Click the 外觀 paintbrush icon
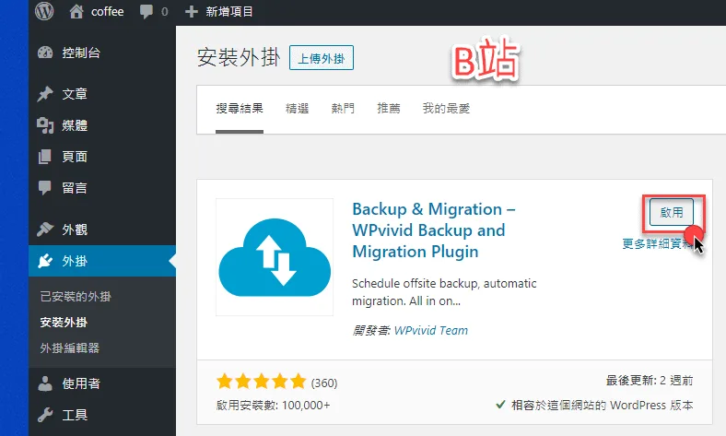Viewport: 726px width, 436px height. (45, 230)
